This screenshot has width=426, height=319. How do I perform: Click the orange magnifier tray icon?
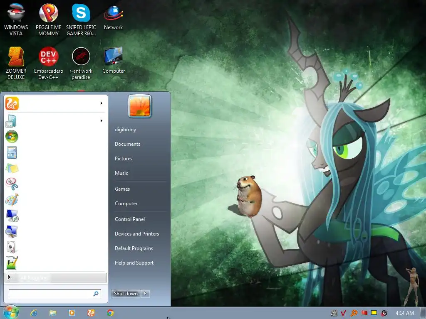[x=354, y=313]
